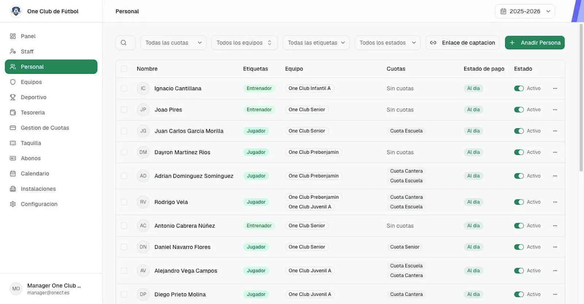Toggle Activo switch for Antonio Cabrera Núñez
Image resolution: width=584 pixels, height=304 pixels.
click(519, 226)
